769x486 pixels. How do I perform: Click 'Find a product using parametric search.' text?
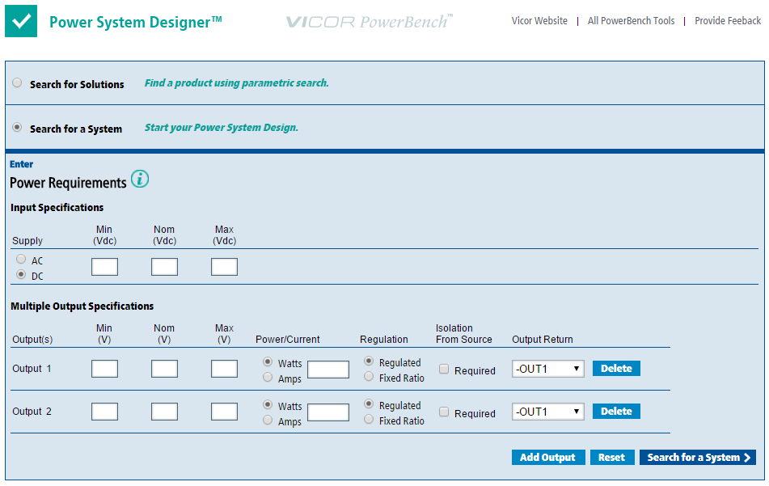click(236, 82)
